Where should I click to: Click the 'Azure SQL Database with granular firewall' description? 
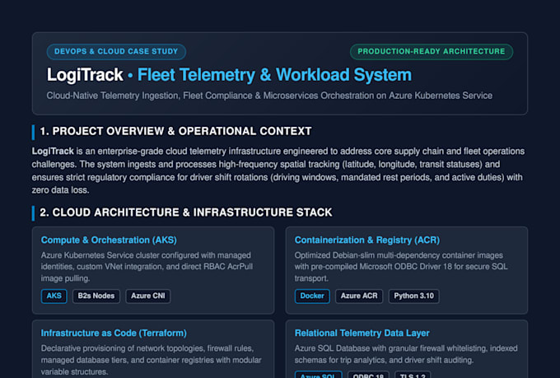point(406,354)
